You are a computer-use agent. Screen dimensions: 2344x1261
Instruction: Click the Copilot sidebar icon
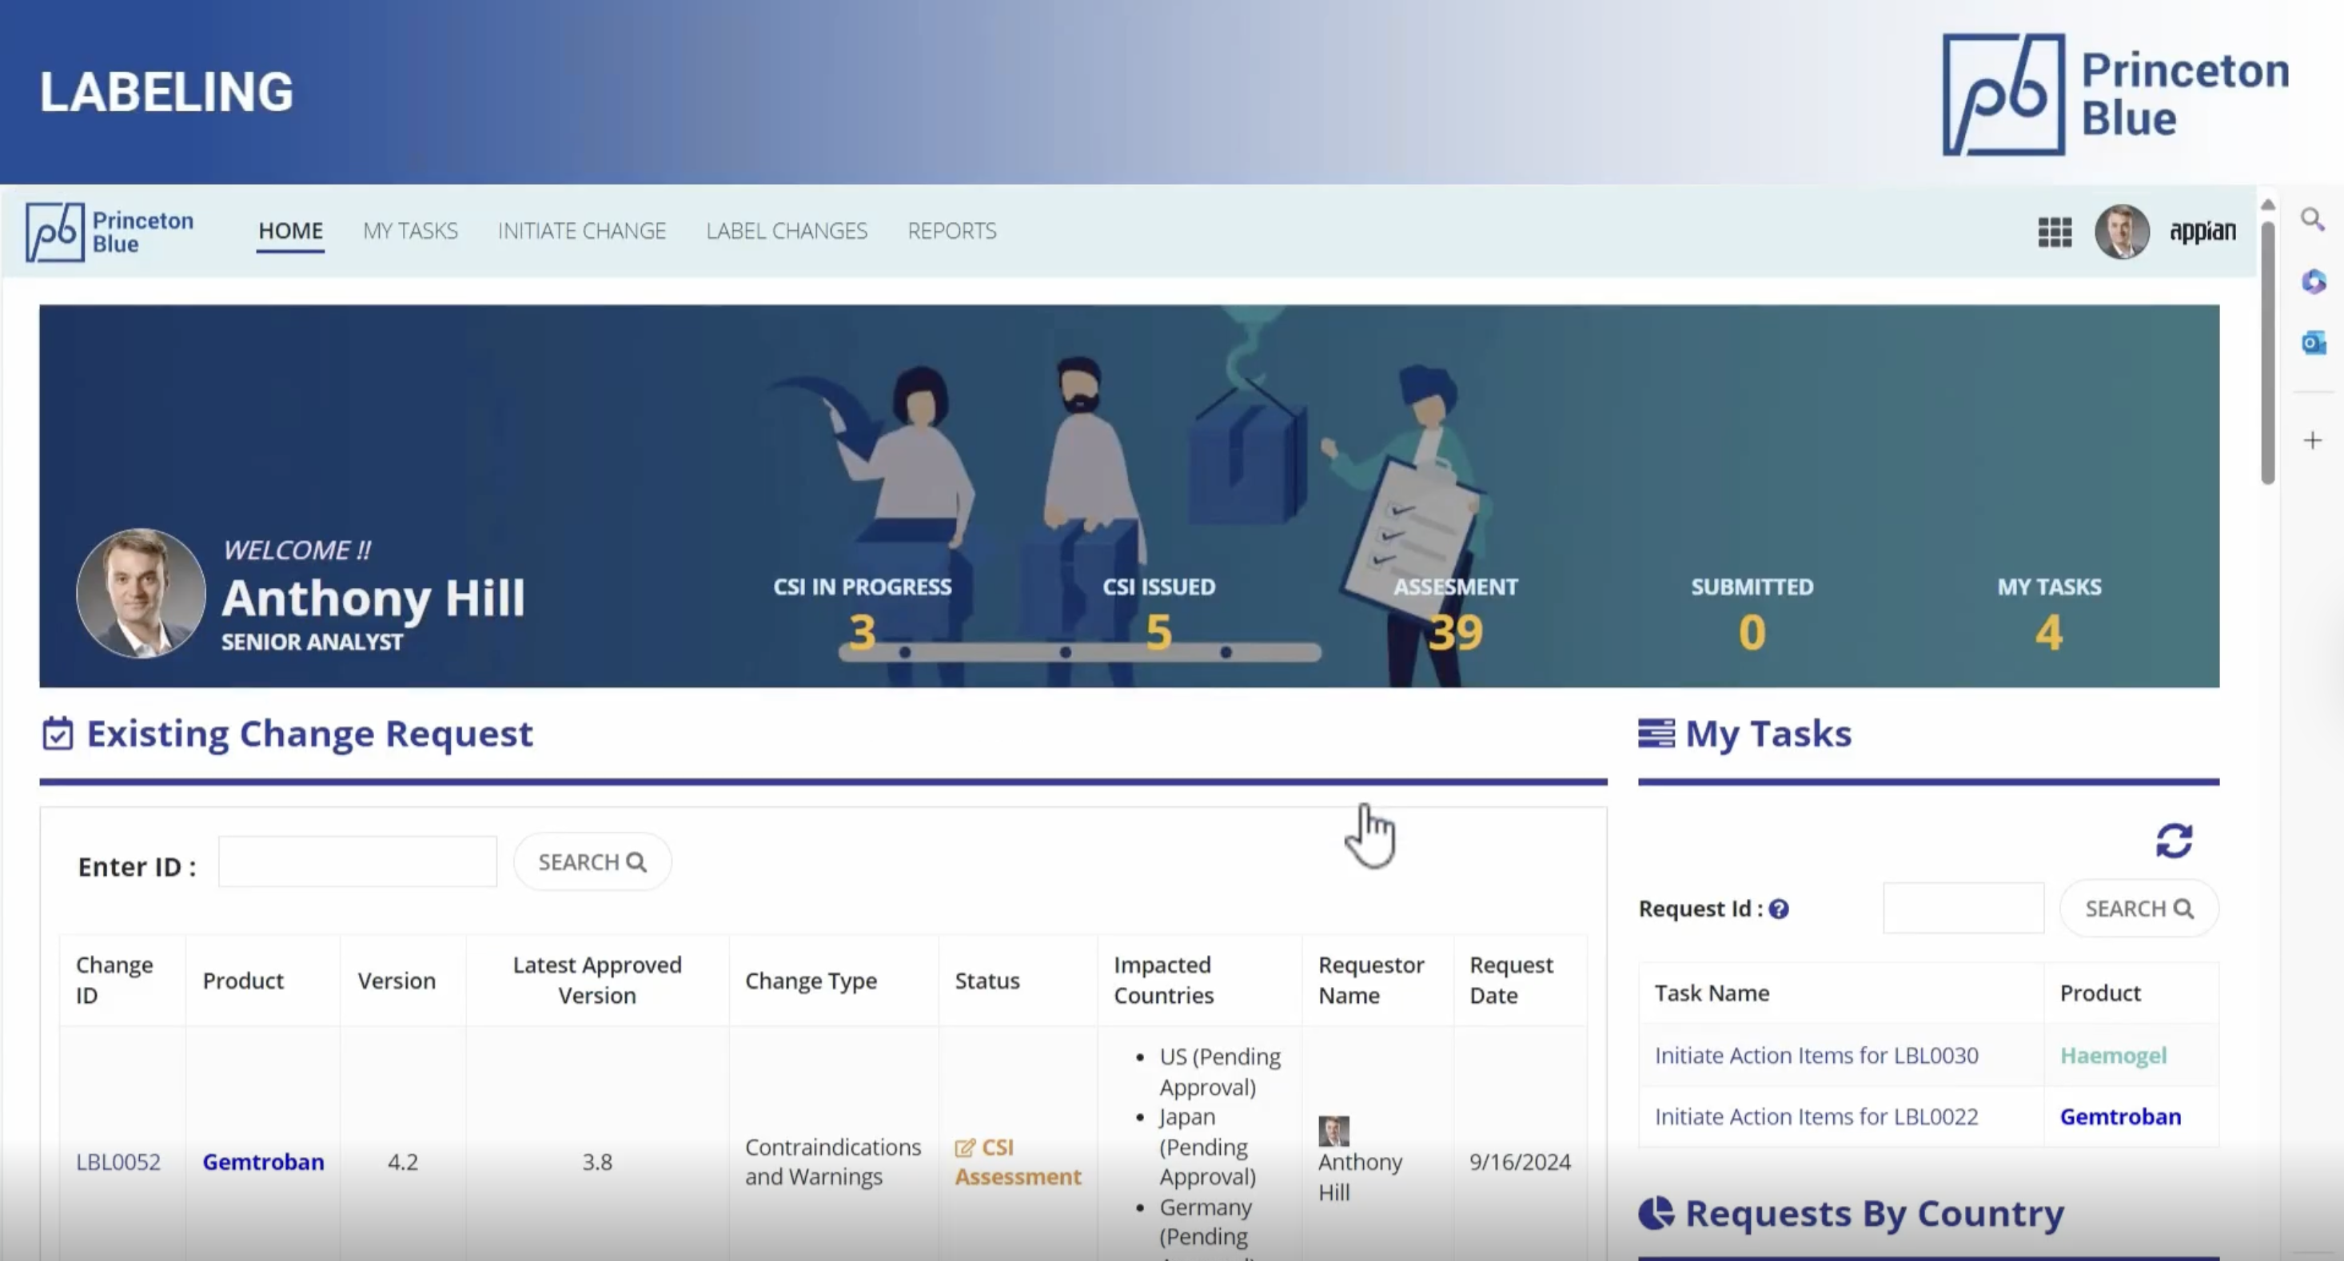[x=2312, y=281]
